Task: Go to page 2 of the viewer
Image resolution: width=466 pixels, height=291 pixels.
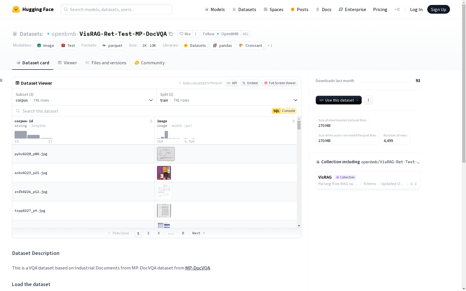Action: pyautogui.click(x=148, y=233)
